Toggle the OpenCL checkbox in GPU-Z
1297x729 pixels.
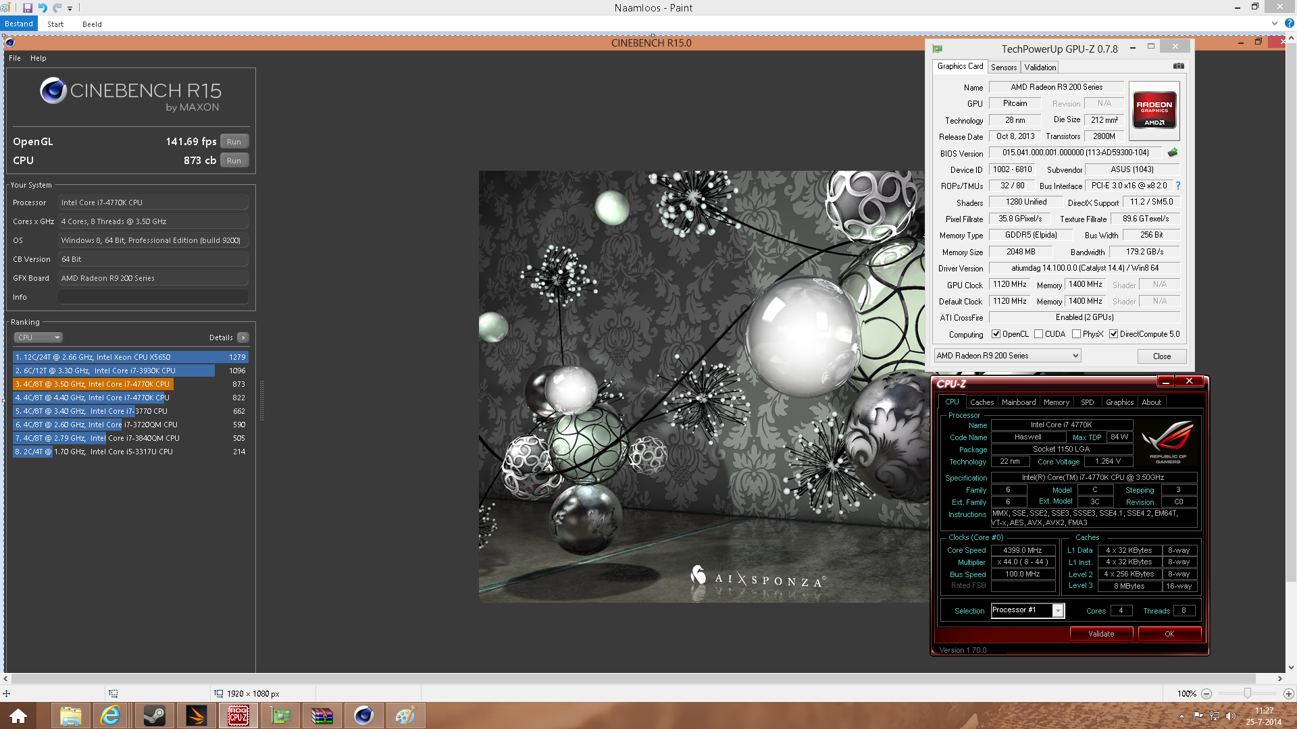(996, 334)
